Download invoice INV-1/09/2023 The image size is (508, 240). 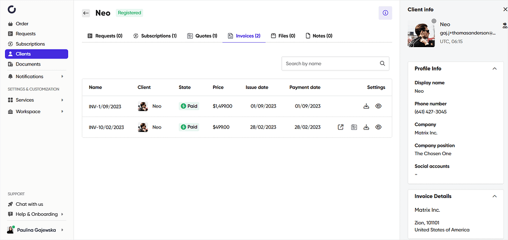click(366, 106)
